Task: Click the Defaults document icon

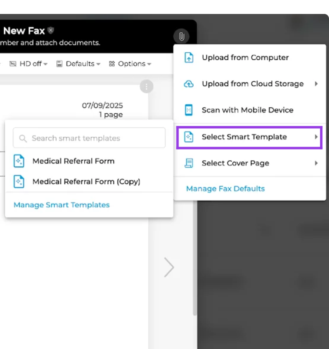Action: coord(59,64)
